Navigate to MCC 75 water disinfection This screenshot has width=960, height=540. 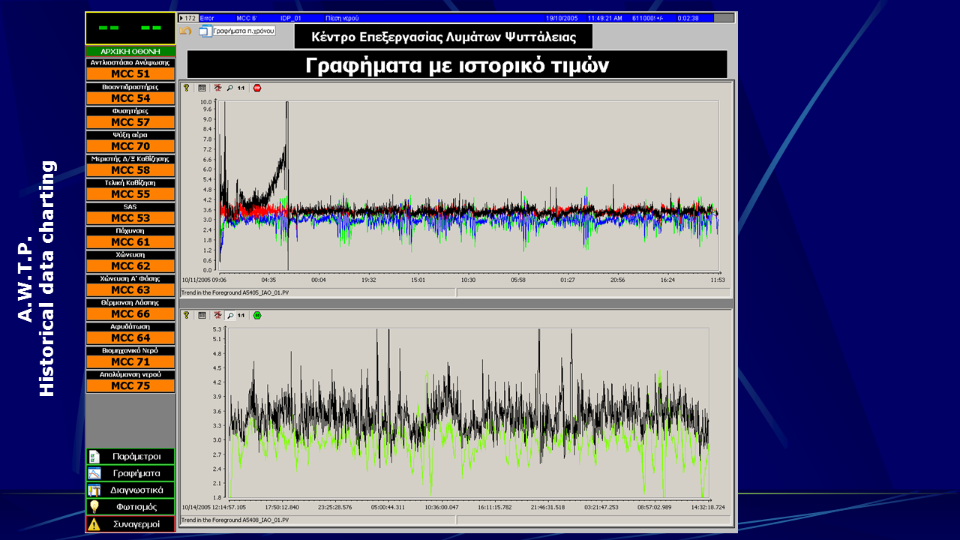pyautogui.click(x=130, y=386)
